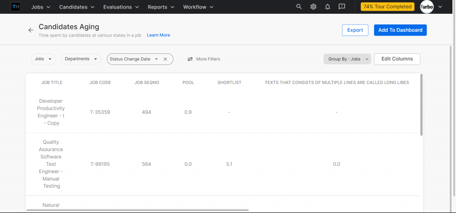Open the Workflow menu
Screen dimensions: 456x213
tap(198, 7)
